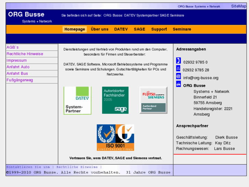
Task: Click the Adressangaben heading
Action: coord(191,49)
